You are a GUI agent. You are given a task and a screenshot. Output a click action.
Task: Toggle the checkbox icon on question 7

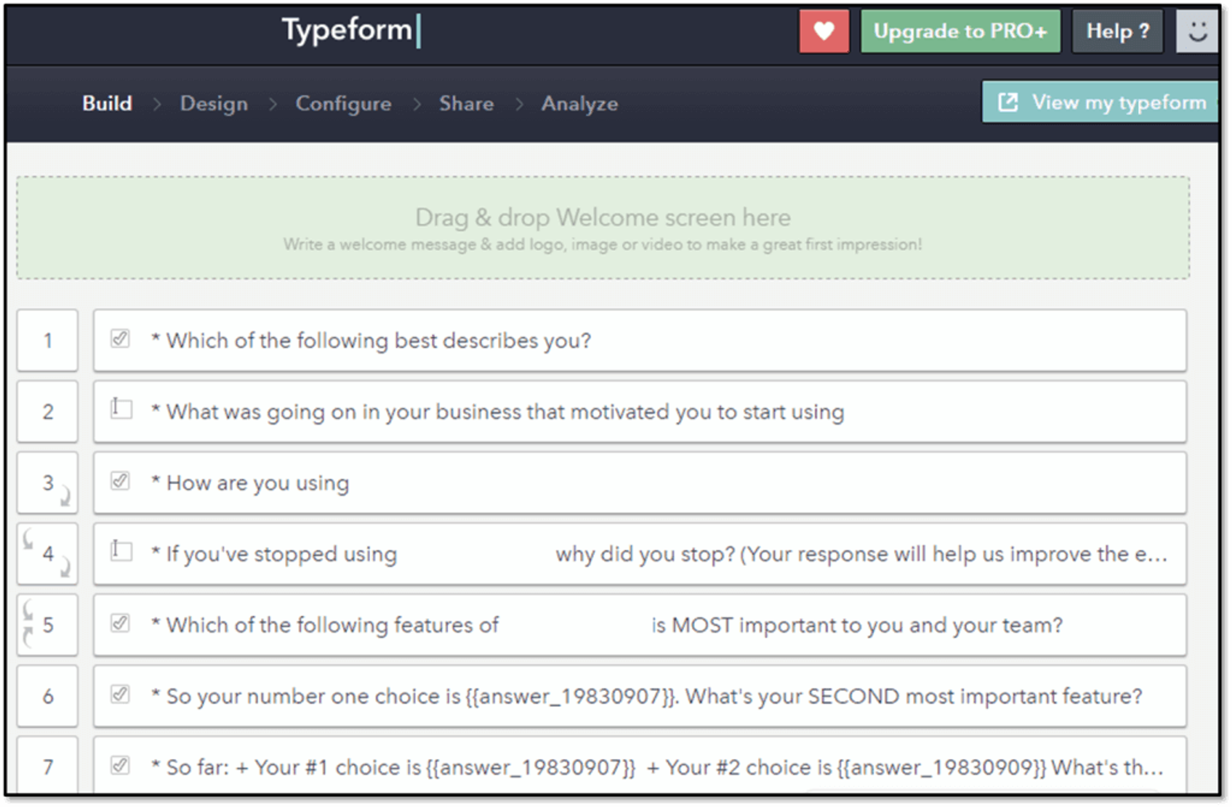click(x=121, y=765)
